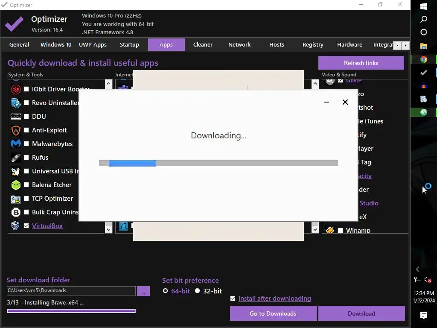Click the Install after downloading link
This screenshot has width=437, height=328.
[275, 299]
